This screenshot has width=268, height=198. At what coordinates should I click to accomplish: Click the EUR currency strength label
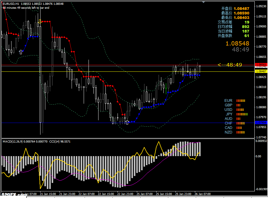[x=228, y=101]
